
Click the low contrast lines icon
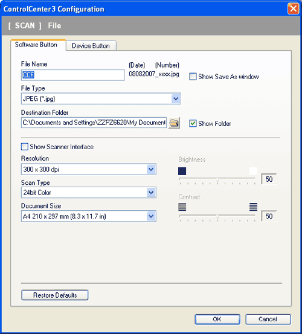tap(182, 207)
